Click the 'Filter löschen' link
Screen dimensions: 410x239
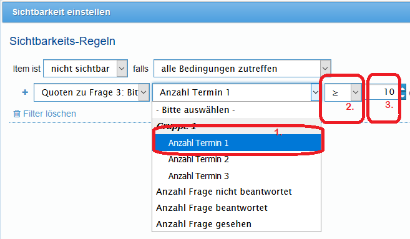(50, 114)
